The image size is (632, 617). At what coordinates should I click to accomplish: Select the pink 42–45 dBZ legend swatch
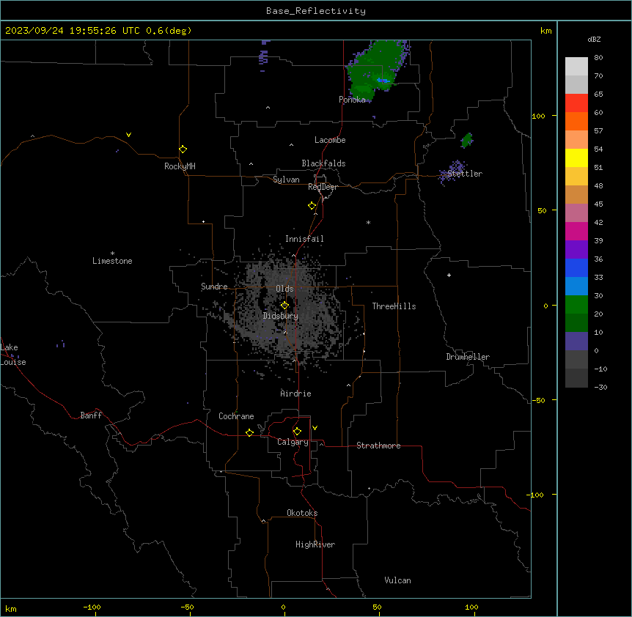click(576, 213)
